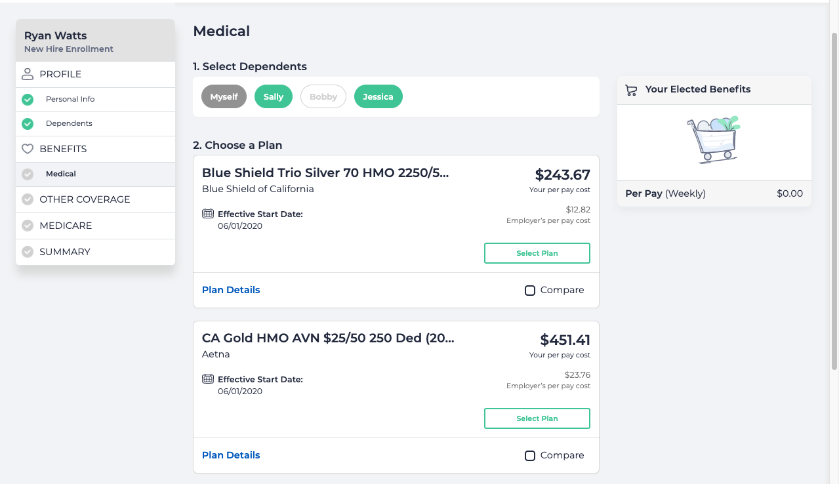
Task: Click gray check icon beside Summary
Action: 28,252
